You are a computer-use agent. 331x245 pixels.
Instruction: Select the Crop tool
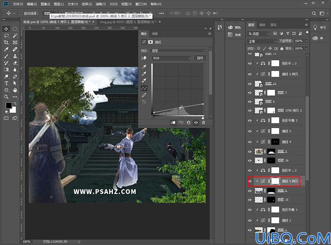(6, 43)
